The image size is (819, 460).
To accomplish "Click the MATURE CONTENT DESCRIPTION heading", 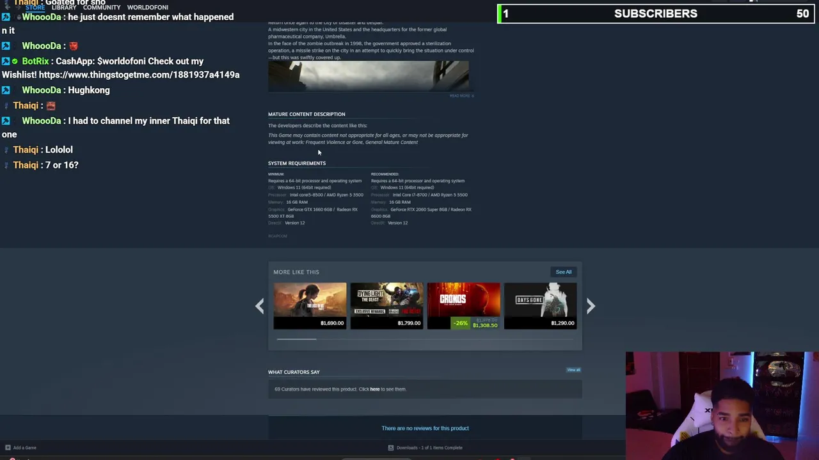I will click(x=306, y=114).
